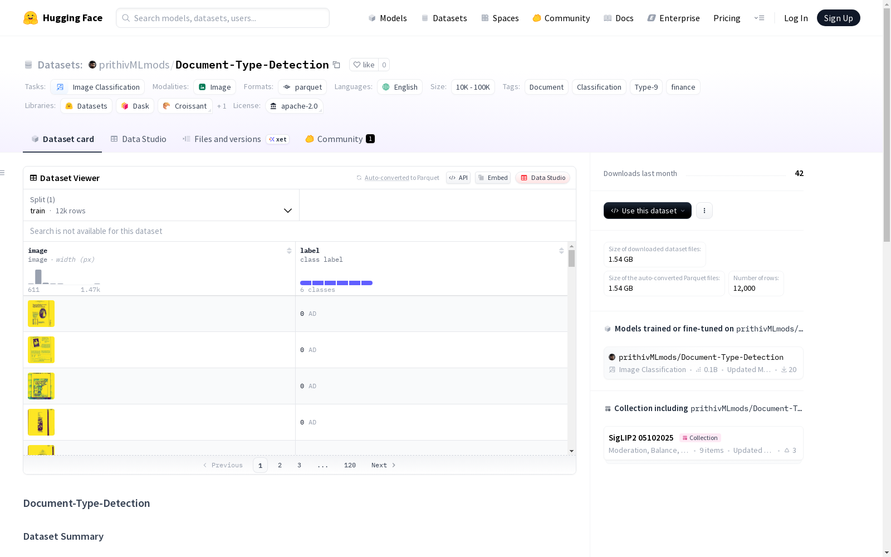Open the prithivMLmods profile link
The image size is (891, 557).
[x=134, y=65]
